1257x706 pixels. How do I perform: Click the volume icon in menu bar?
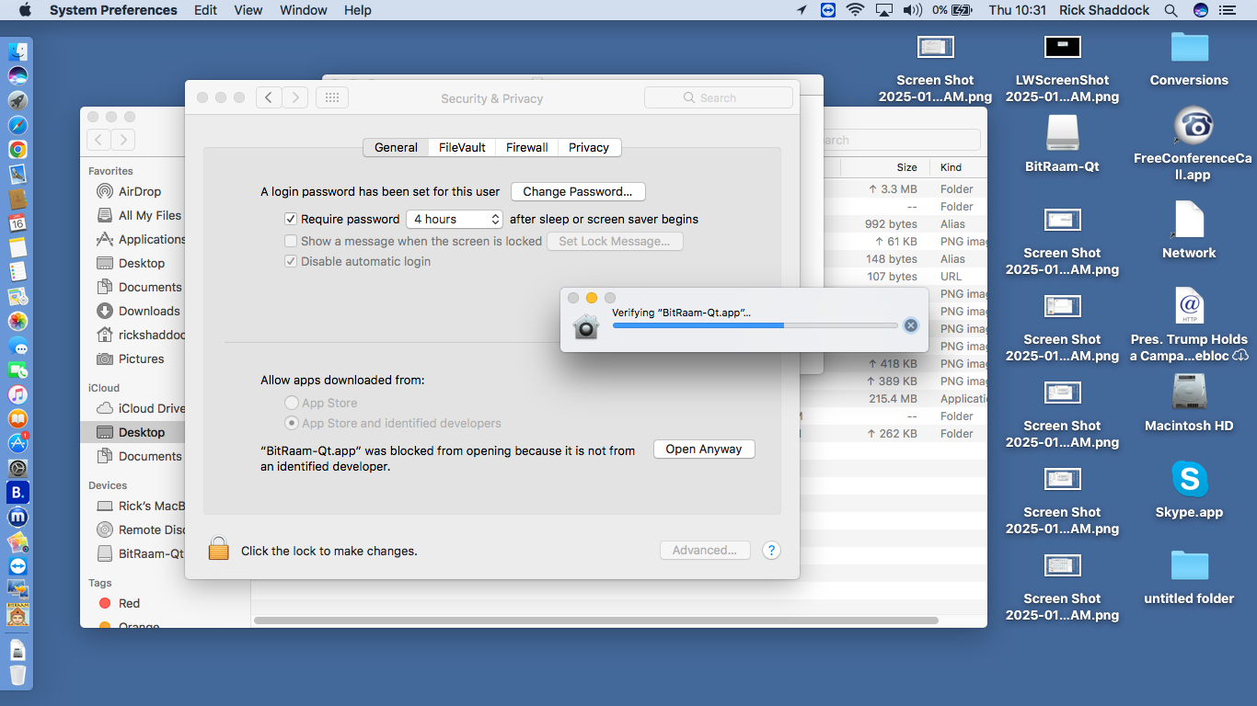(x=912, y=10)
